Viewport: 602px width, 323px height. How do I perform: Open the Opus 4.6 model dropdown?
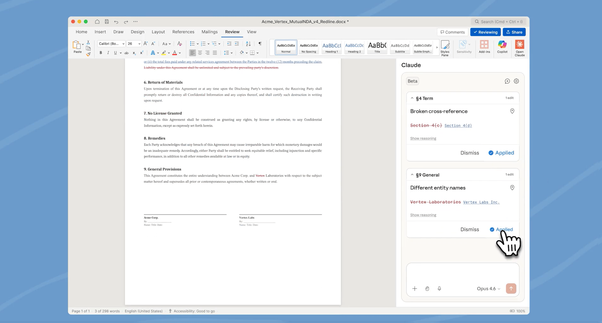(x=488, y=288)
